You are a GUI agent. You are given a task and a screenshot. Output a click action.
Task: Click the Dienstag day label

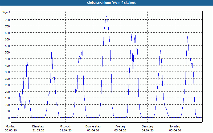tap(38, 127)
